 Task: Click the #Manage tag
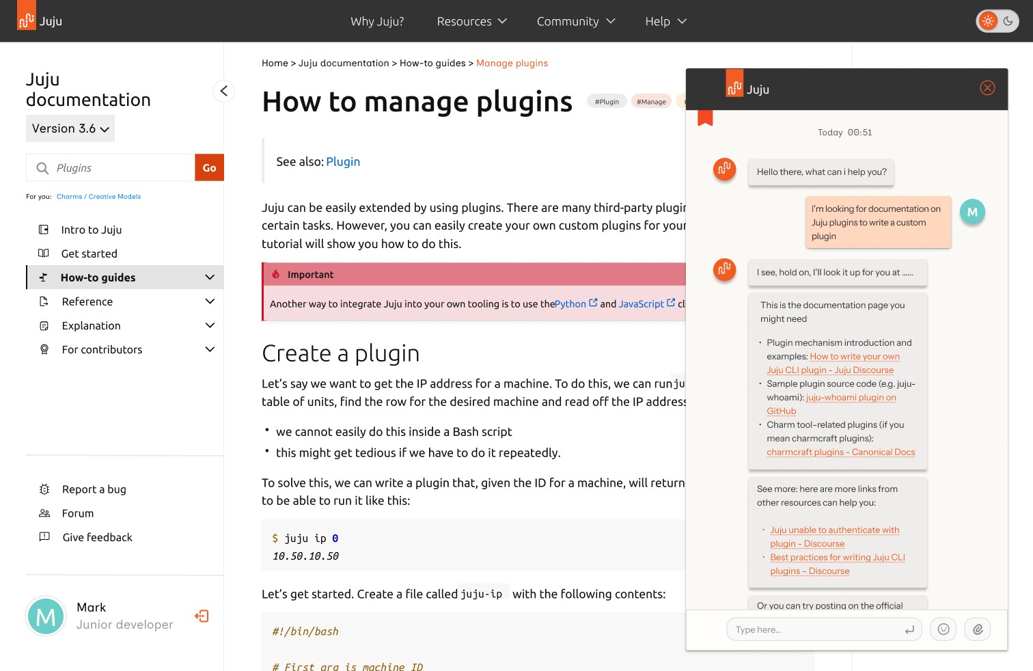tap(651, 102)
